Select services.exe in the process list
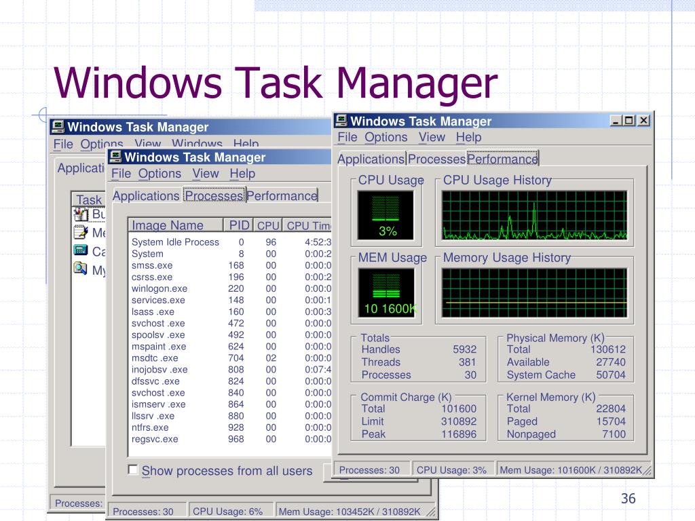The image size is (695, 521). [231, 300]
